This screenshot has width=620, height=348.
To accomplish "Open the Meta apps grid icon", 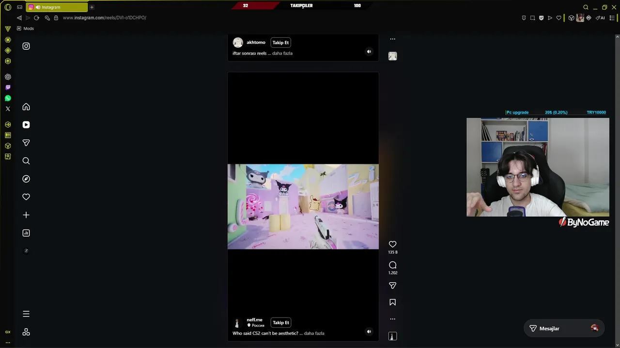I will point(26,332).
